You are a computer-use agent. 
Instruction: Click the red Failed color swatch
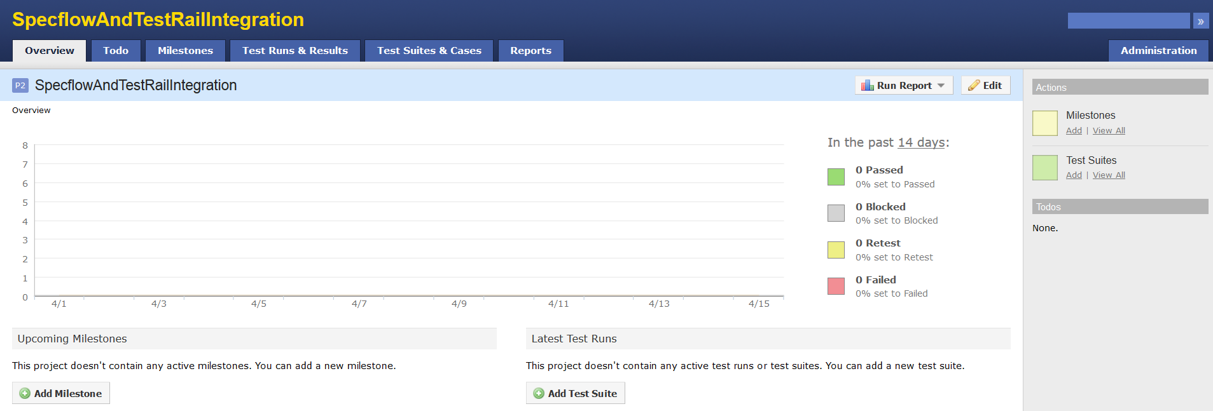pyautogui.click(x=836, y=286)
